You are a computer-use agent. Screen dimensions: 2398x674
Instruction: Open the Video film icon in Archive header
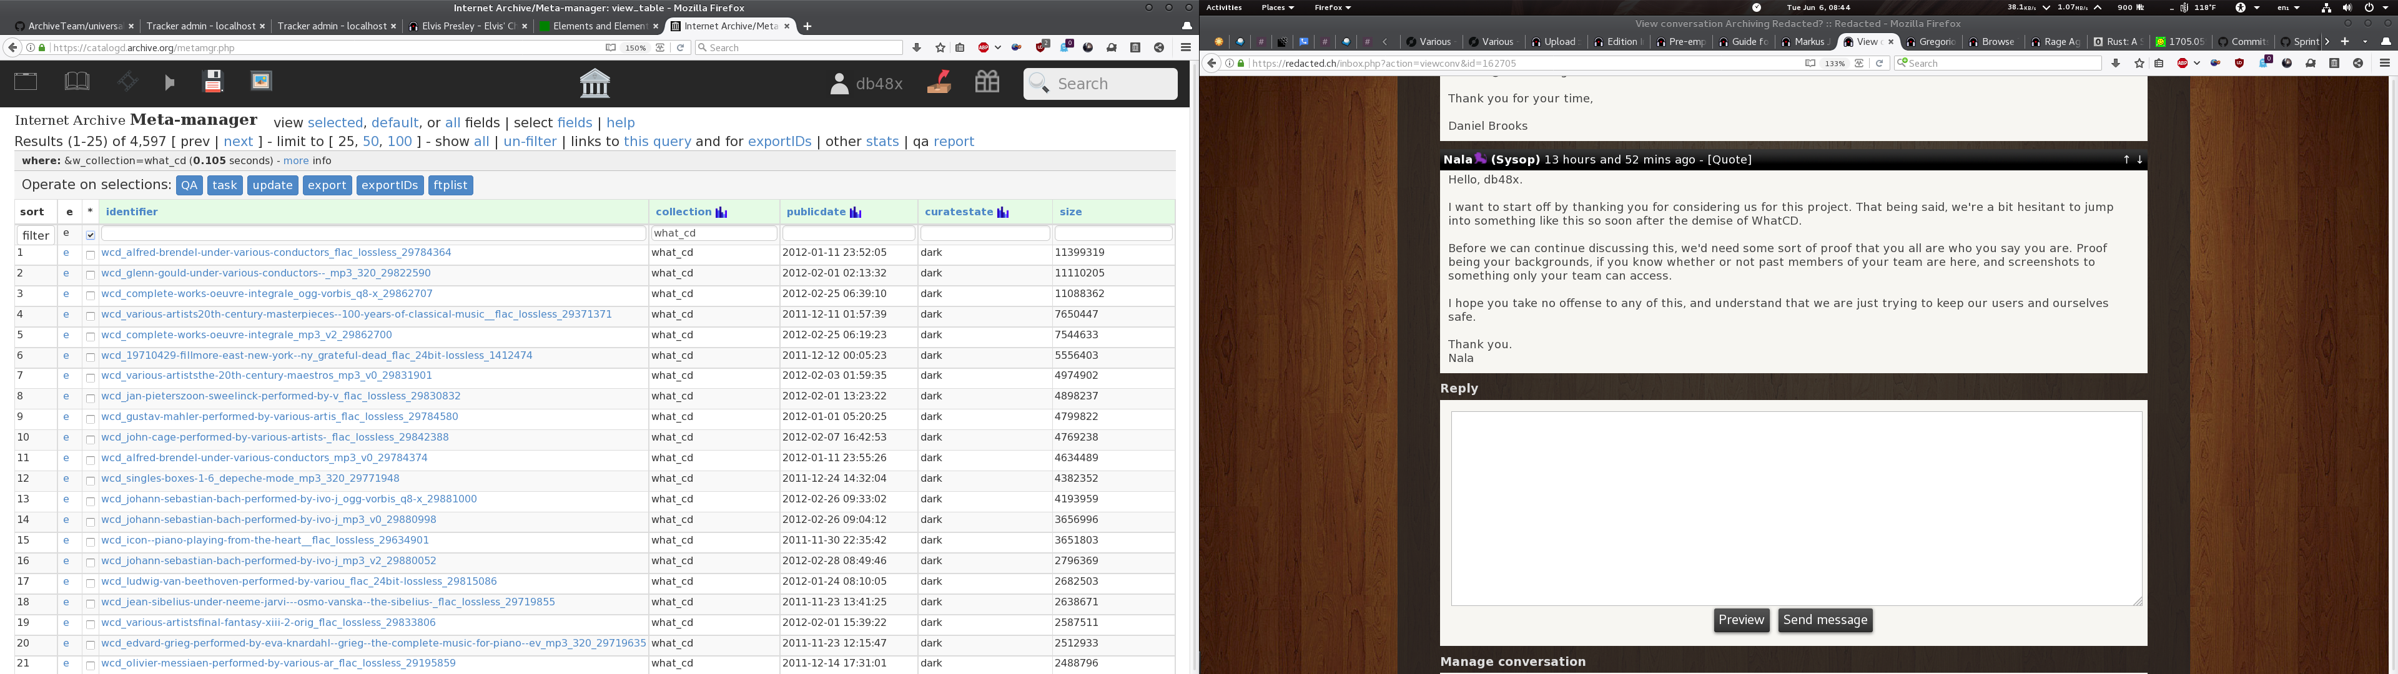pos(127,82)
